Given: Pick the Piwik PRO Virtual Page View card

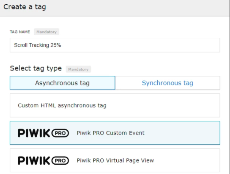Looking at the screenshot, I should 115,160.
